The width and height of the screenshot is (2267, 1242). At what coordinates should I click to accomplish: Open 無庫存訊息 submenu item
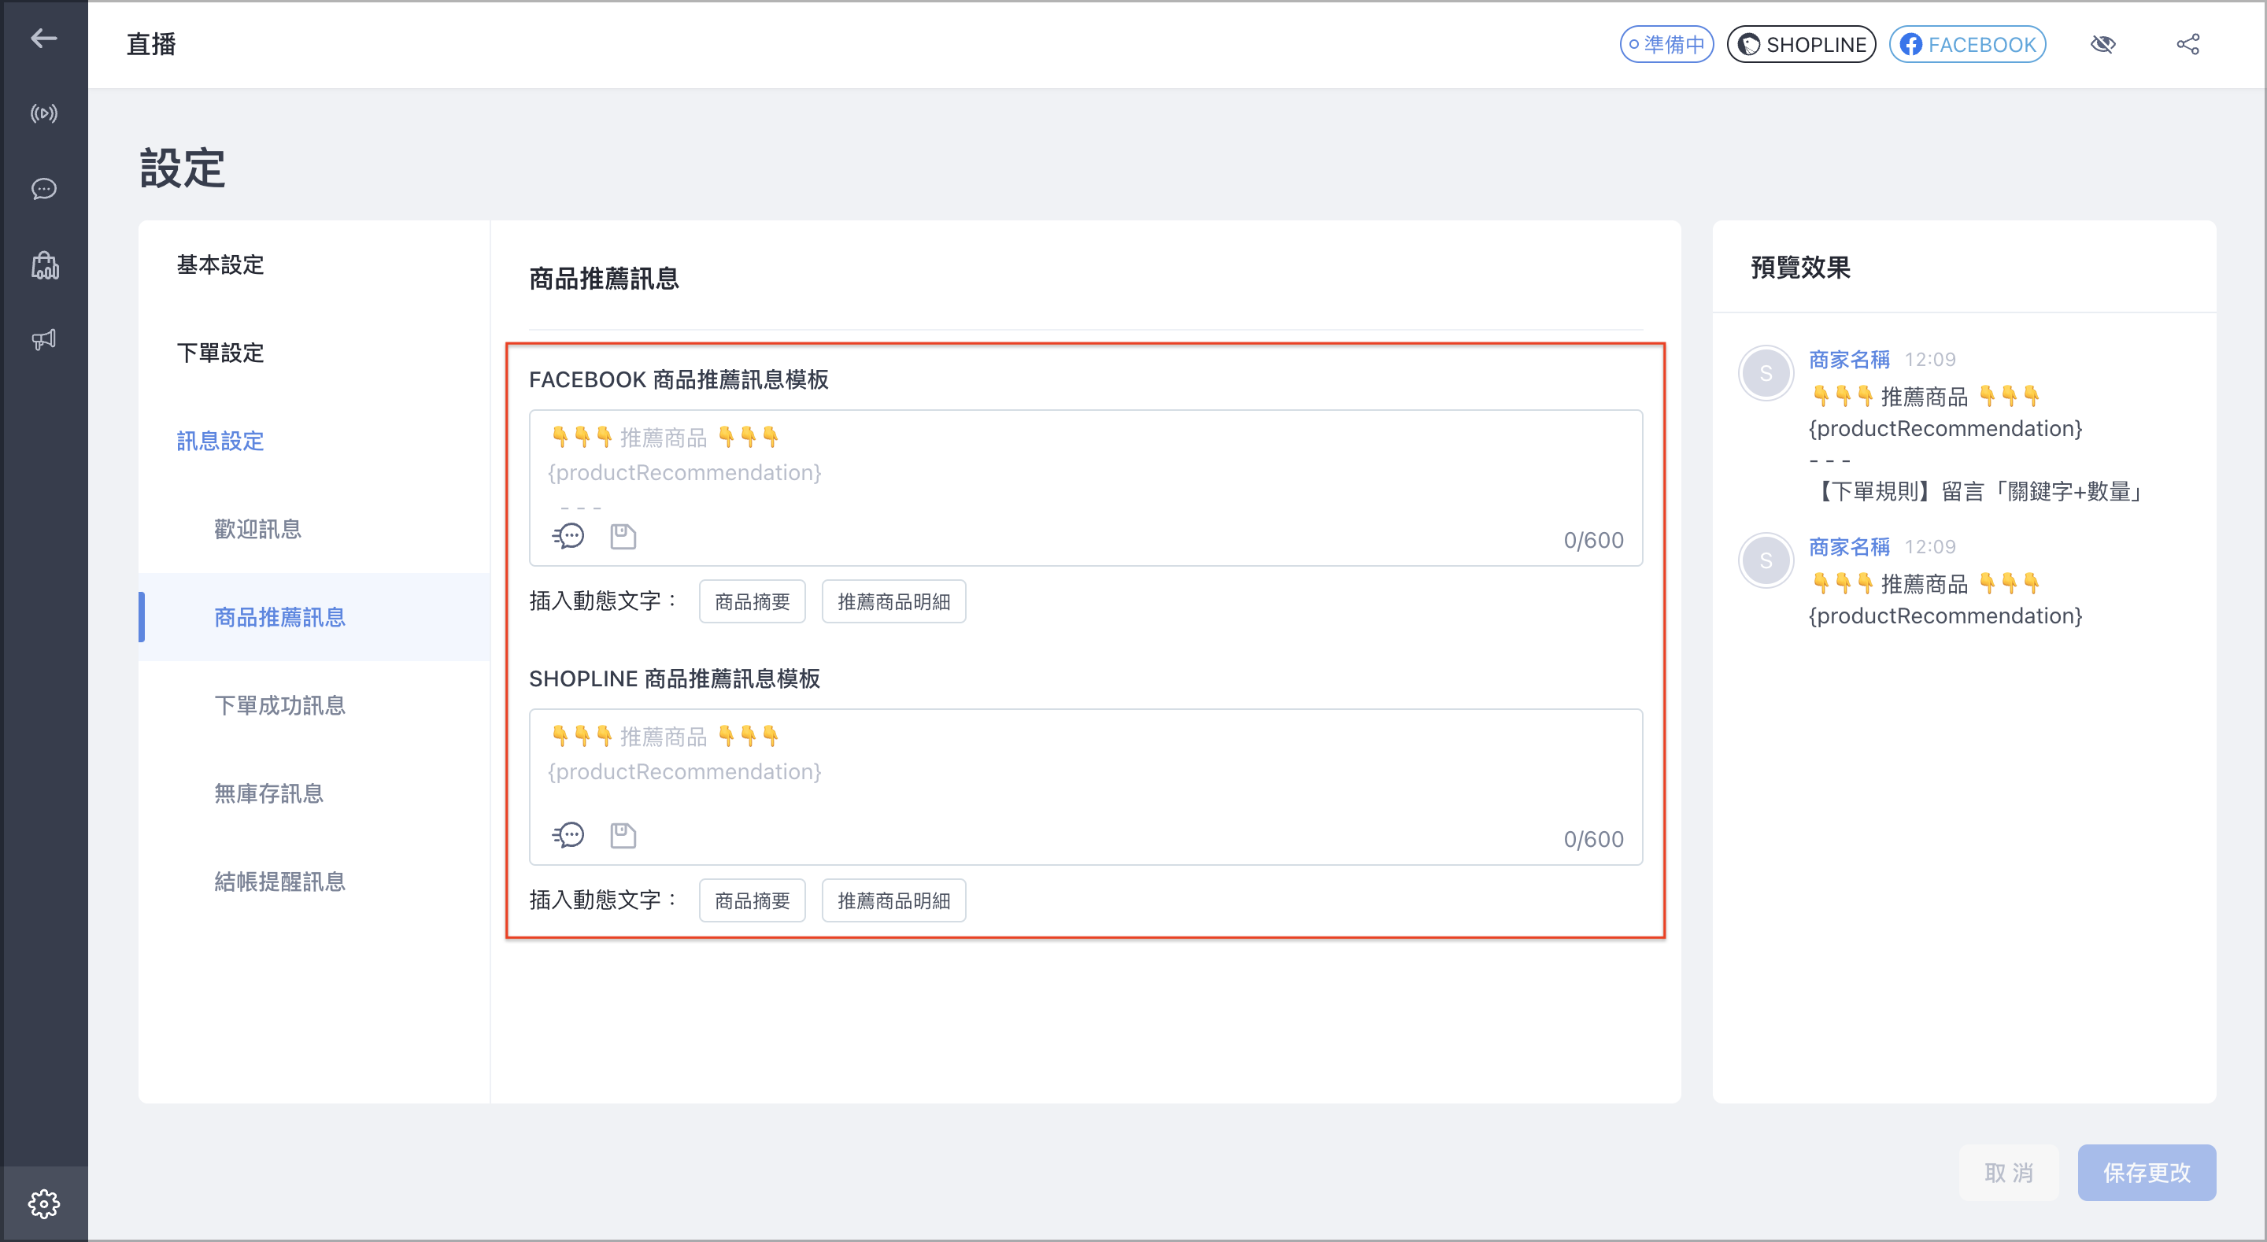tap(269, 793)
